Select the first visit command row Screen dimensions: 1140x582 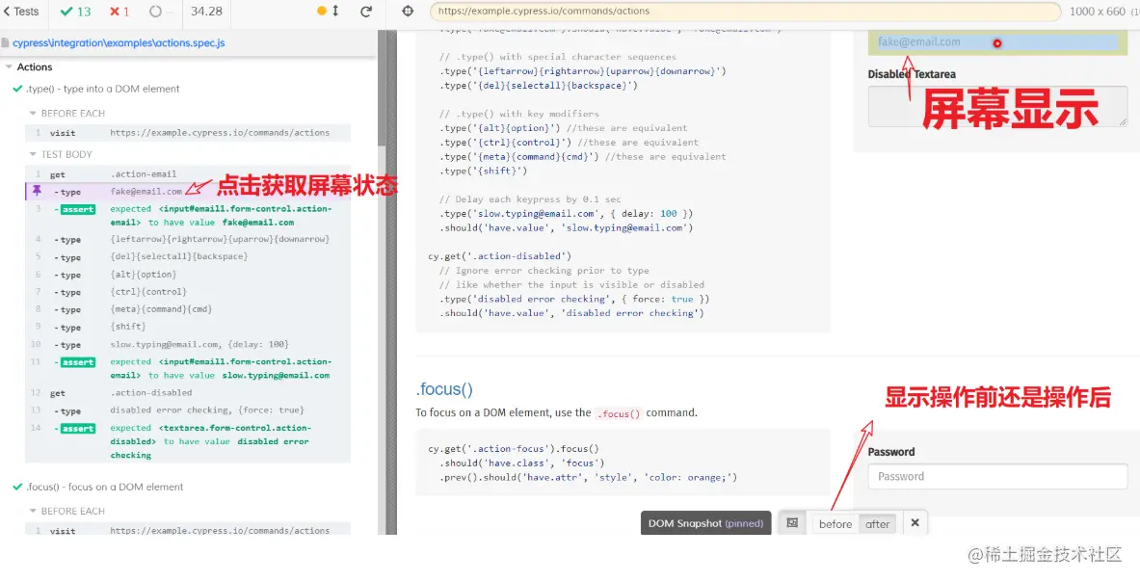point(188,133)
